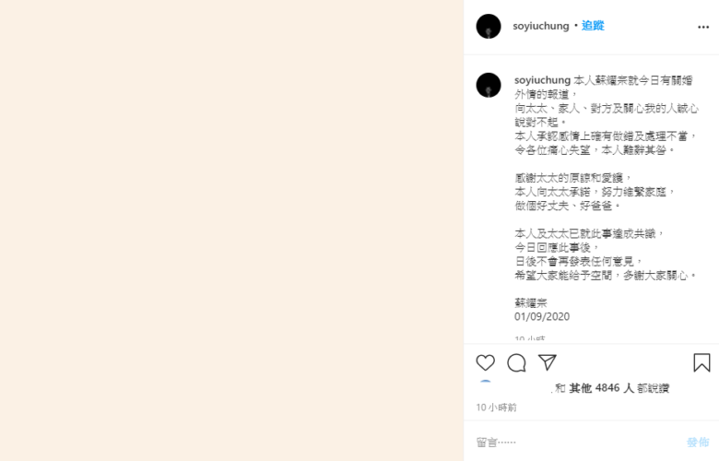Open soyiuchung profile from header username
Screen dimensions: 719x461
pyautogui.click(x=540, y=26)
